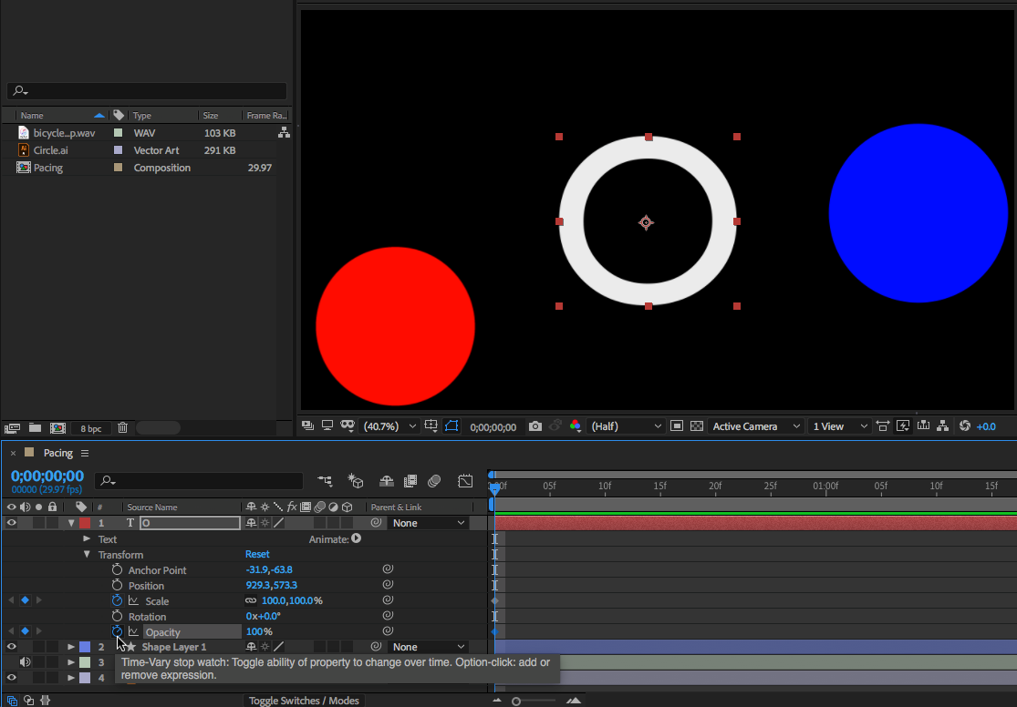Click the snapshot camera icon in viewer
1017x707 pixels.
tap(535, 426)
